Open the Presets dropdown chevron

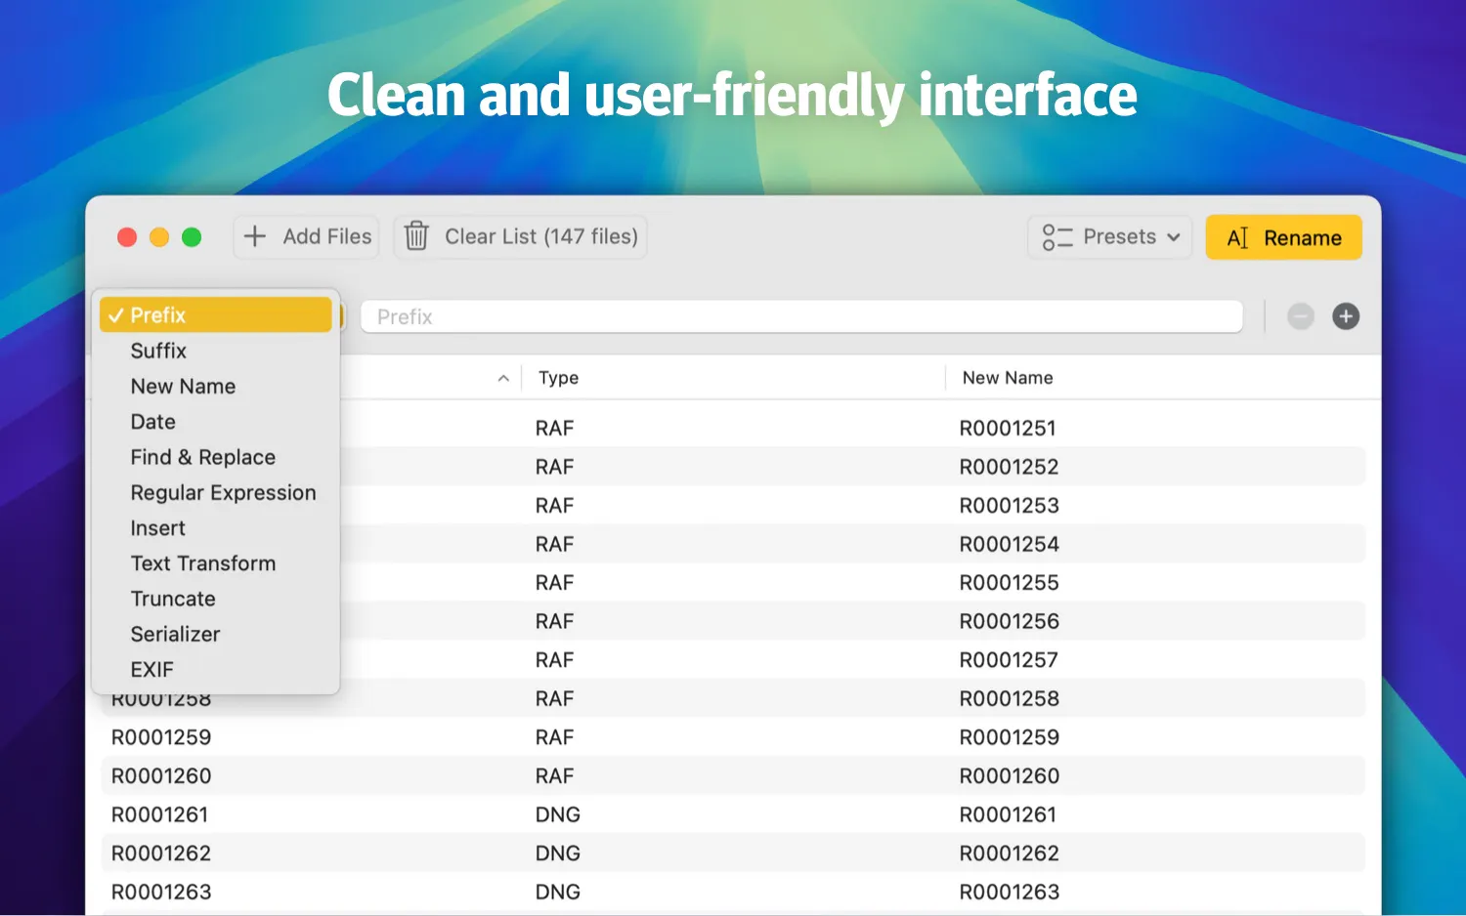click(1174, 237)
